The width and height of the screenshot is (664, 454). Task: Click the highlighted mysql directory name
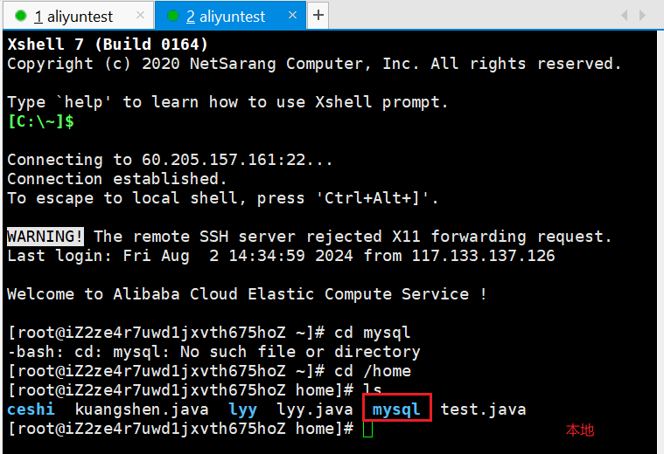point(396,409)
